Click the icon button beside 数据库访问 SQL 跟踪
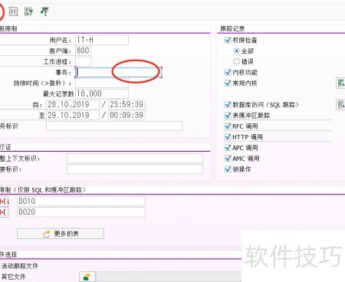The image size is (345, 282). (340, 104)
